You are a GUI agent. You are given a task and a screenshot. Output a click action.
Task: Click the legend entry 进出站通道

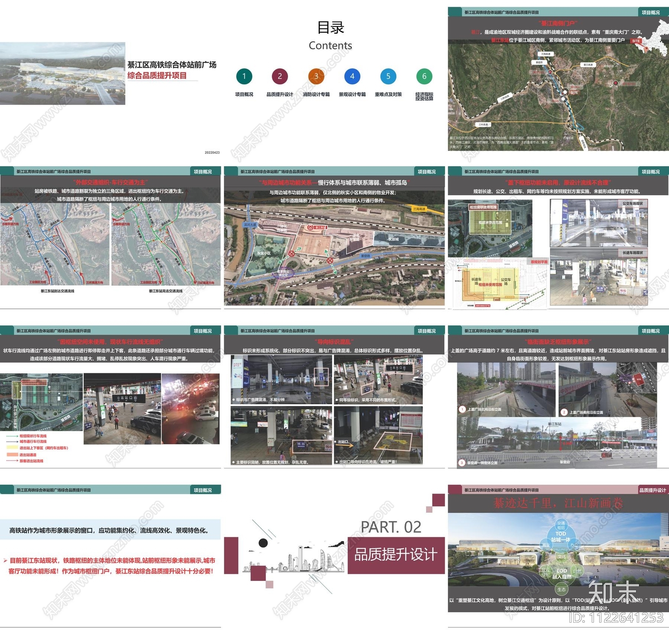pyautogui.click(x=28, y=455)
